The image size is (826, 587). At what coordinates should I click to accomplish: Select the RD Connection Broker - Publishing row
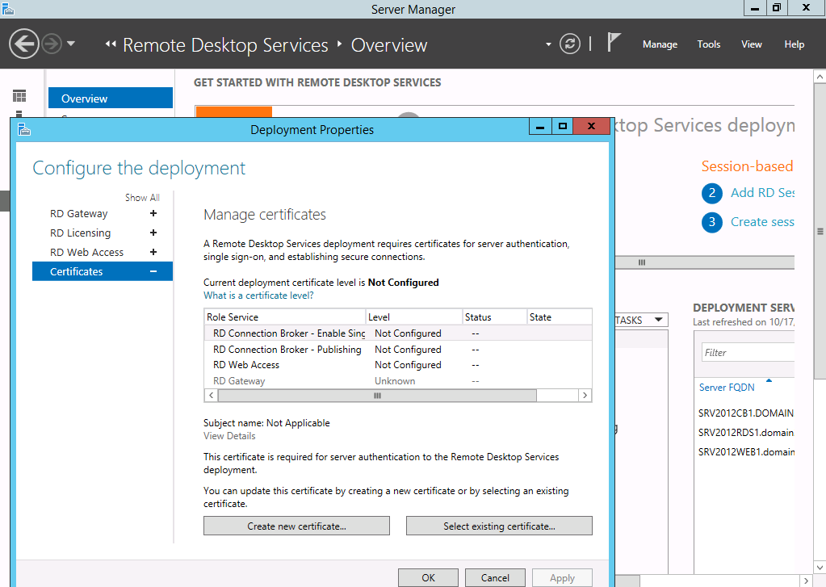click(x=398, y=350)
